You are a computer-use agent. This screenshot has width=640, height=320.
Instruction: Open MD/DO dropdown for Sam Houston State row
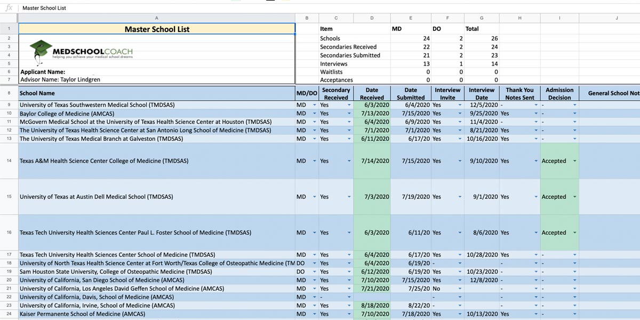point(315,272)
